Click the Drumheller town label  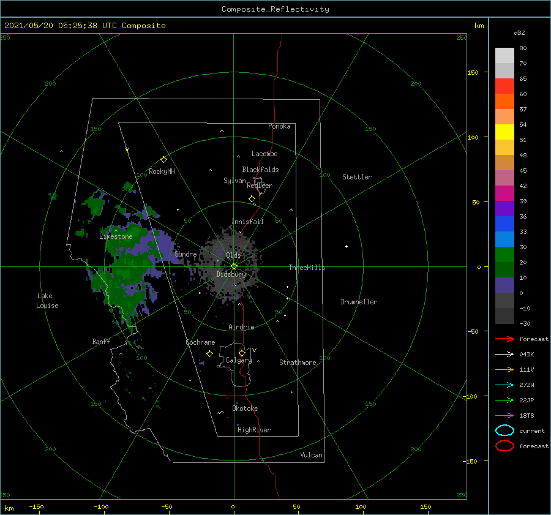pos(359,302)
